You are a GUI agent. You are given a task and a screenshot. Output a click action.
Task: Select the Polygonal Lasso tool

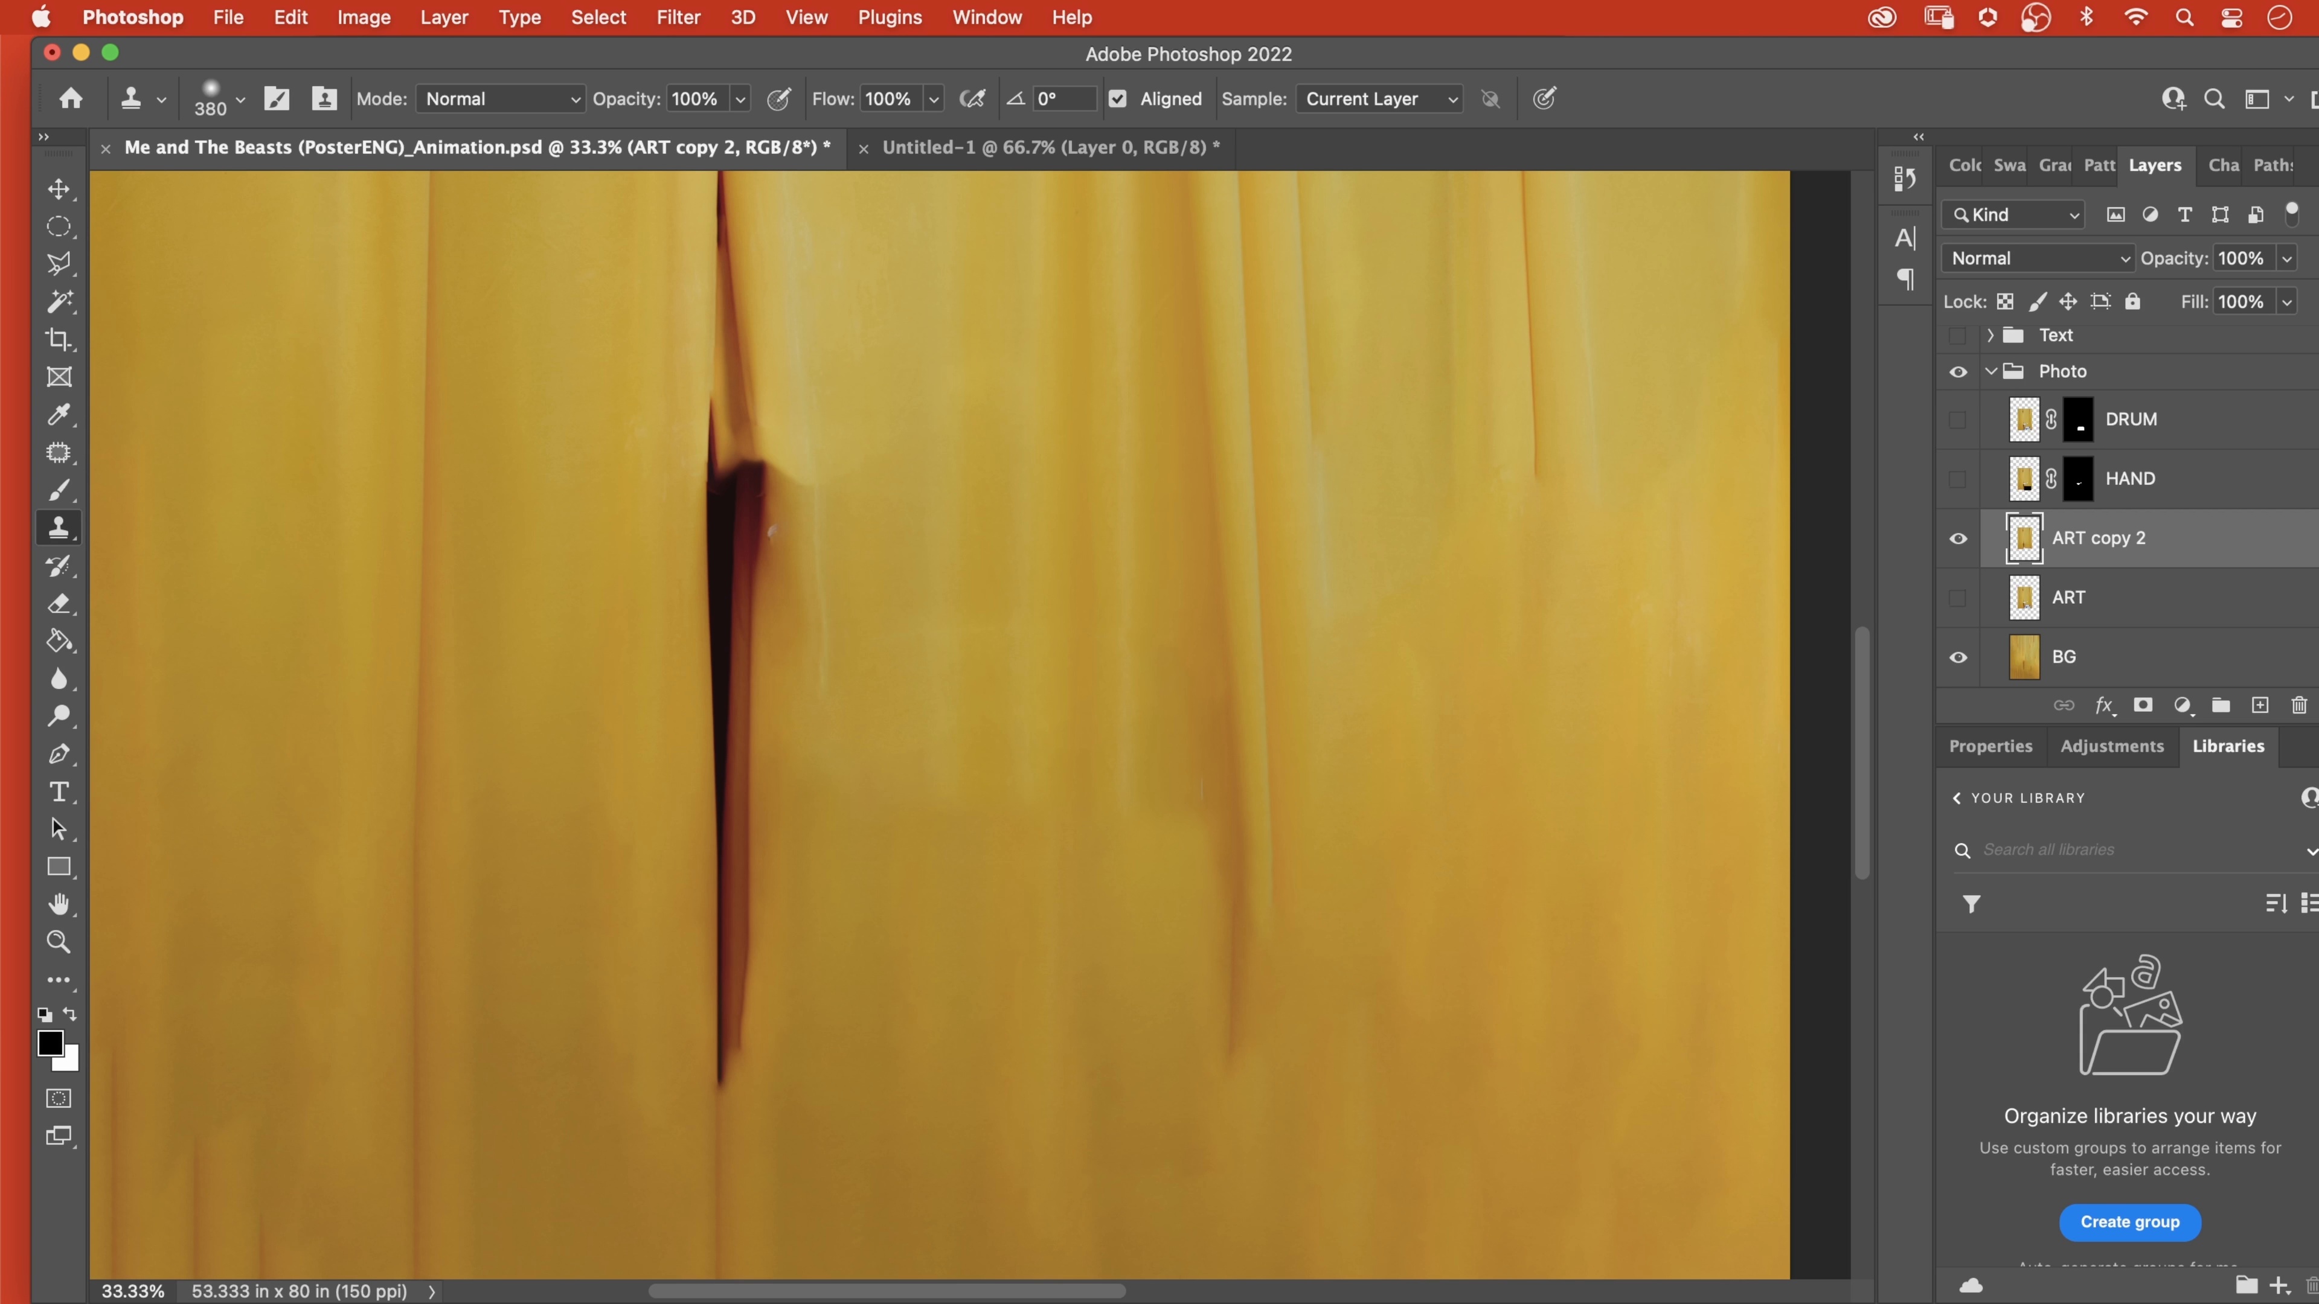click(59, 264)
